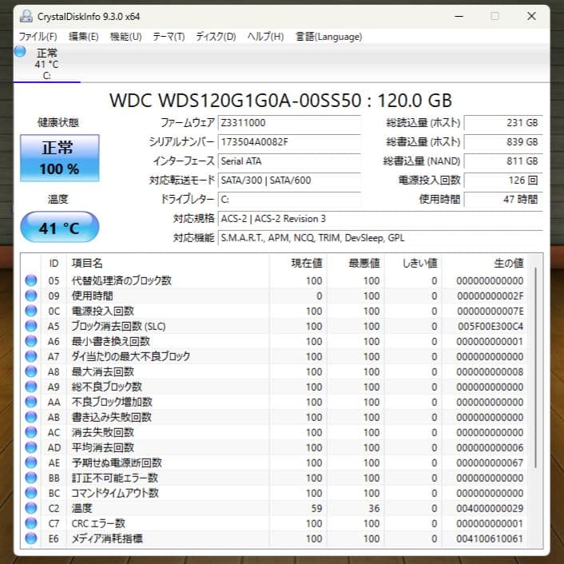Click the 総書込量 (ホスト) value 839 GB

point(503,142)
